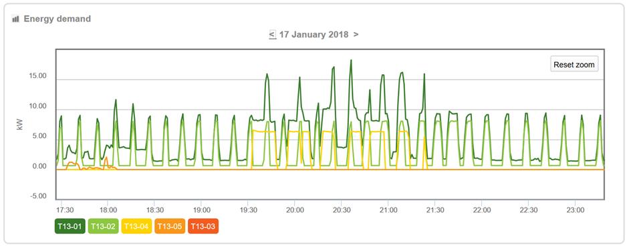629x247 pixels.
Task: Click the Energy demand heading text
Action: (x=57, y=19)
